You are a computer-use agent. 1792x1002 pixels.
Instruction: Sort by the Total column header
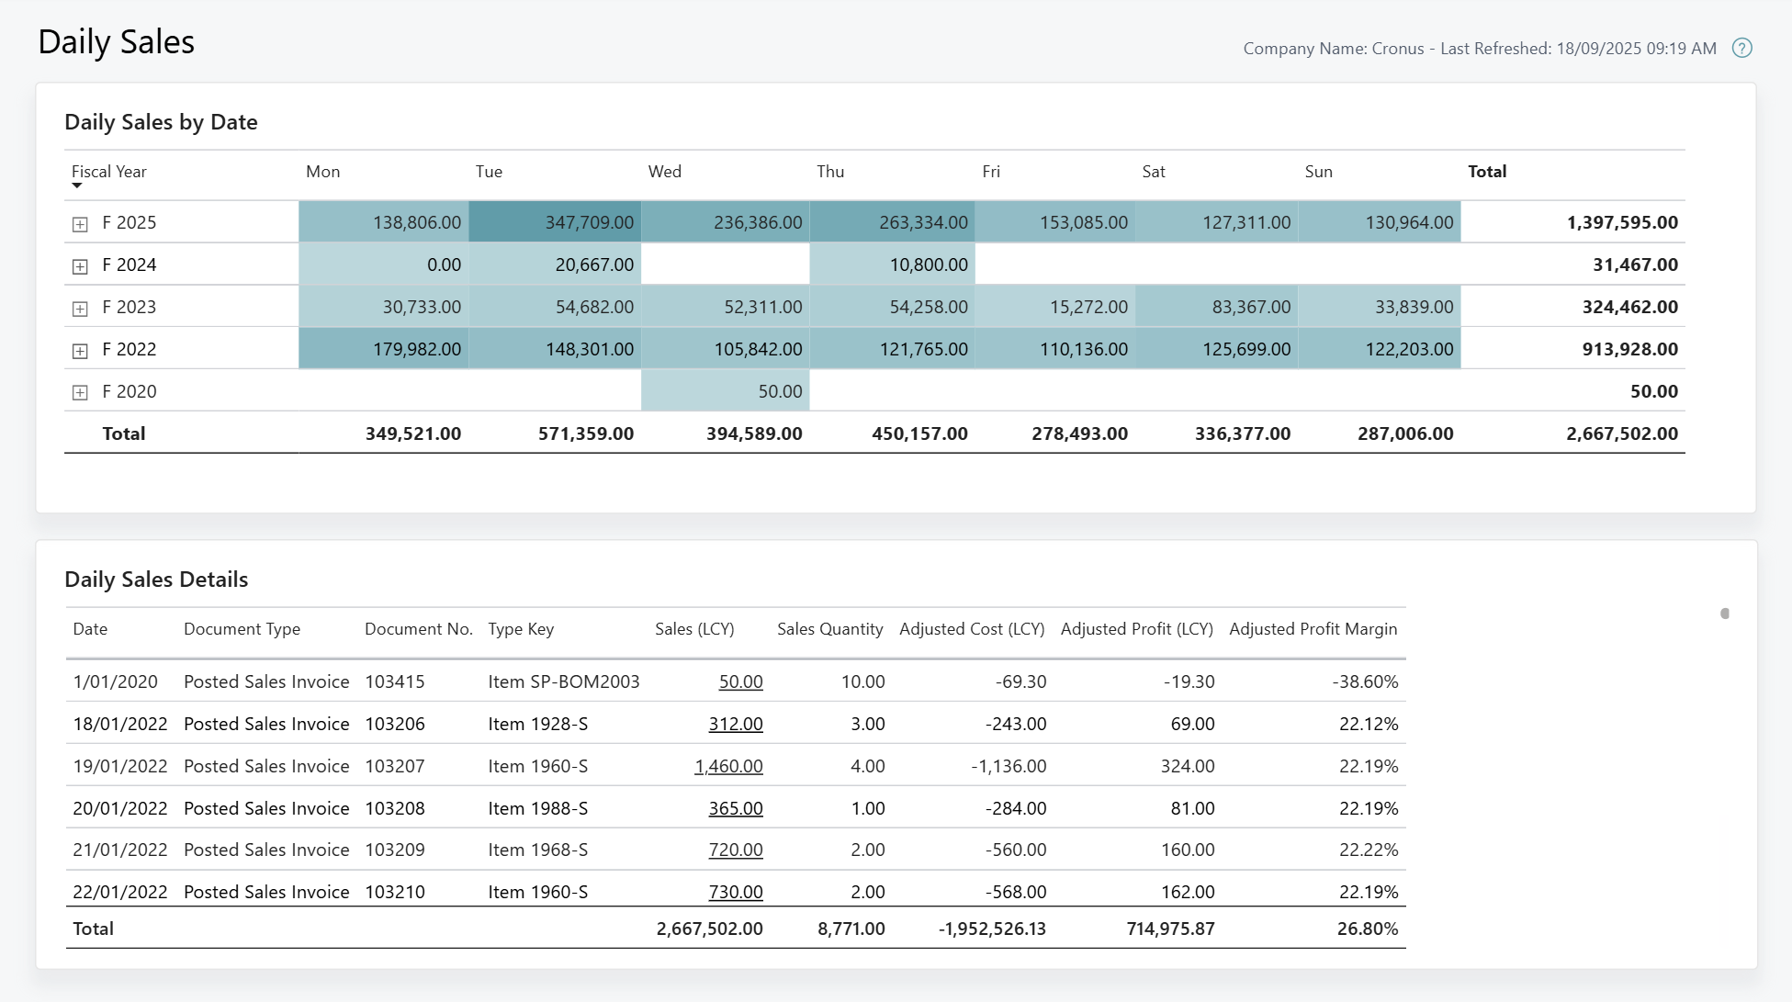click(x=1486, y=172)
